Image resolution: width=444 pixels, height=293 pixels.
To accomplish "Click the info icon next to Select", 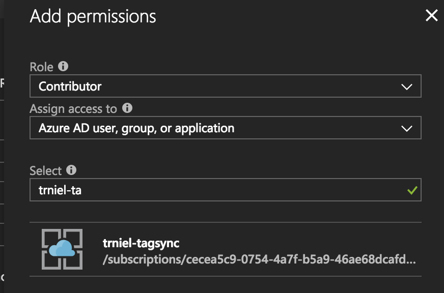I will [72, 170].
